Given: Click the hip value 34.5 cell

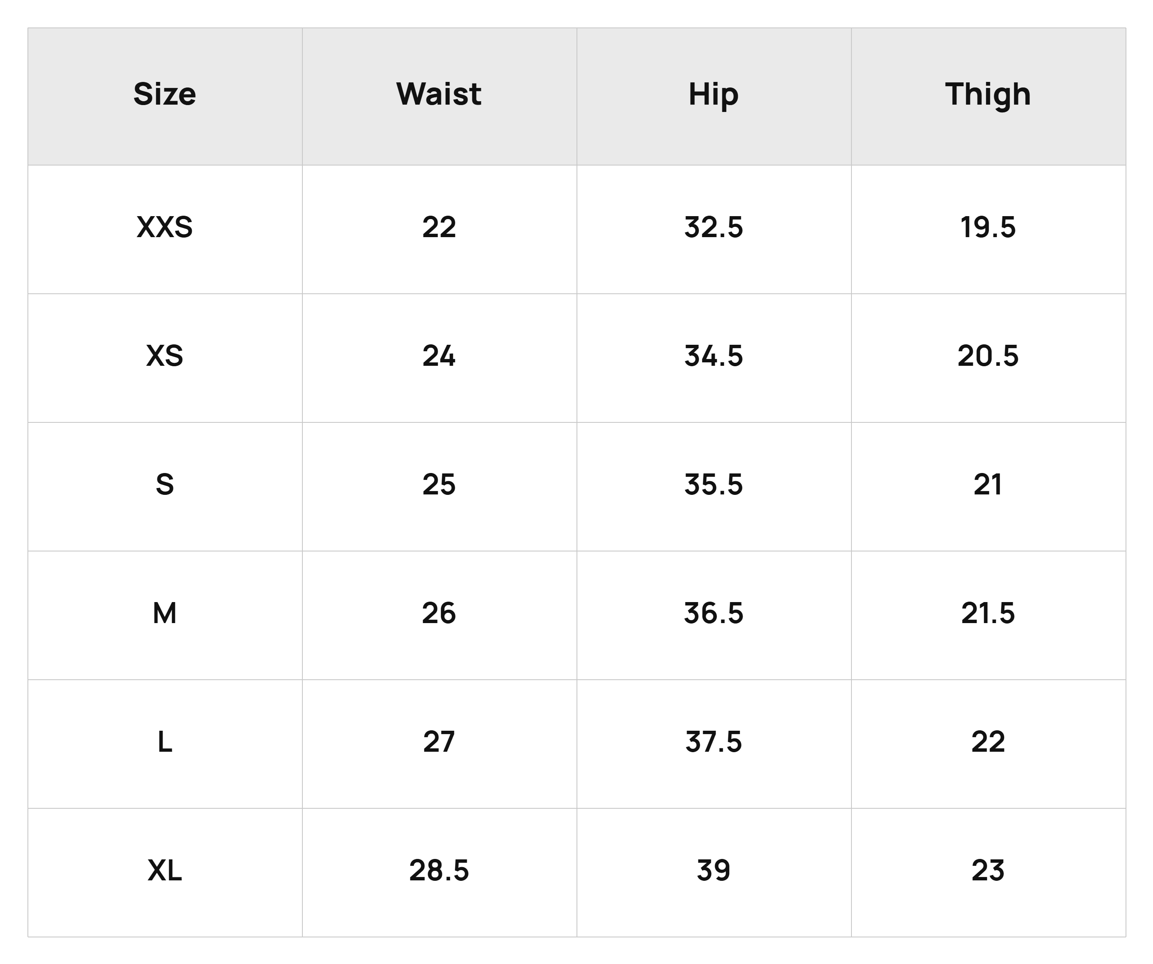Looking at the screenshot, I should pyautogui.click(x=714, y=358).
